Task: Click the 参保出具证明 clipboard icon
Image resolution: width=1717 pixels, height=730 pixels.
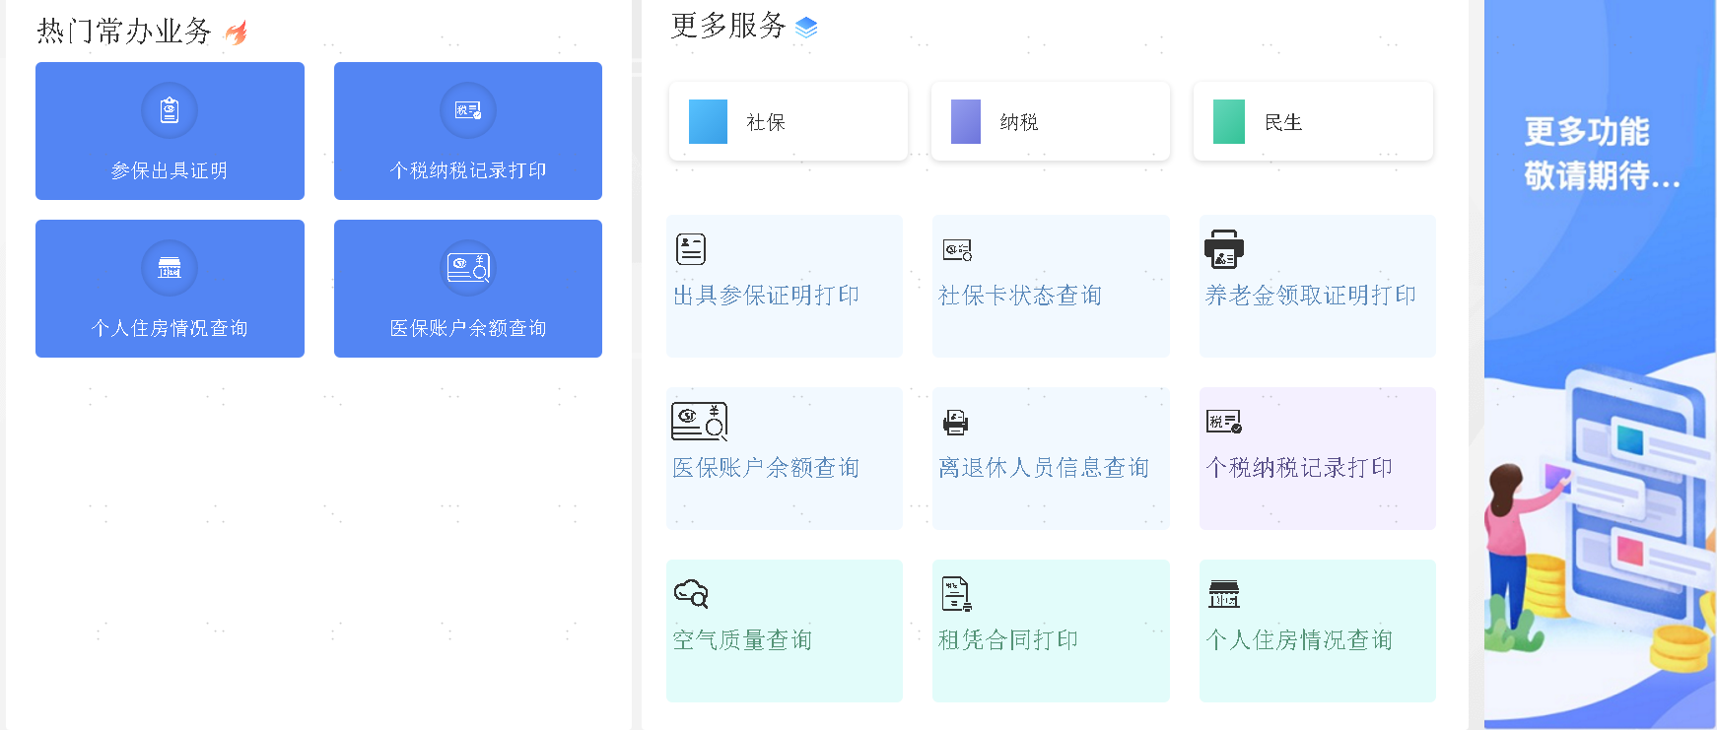Action: click(x=170, y=109)
